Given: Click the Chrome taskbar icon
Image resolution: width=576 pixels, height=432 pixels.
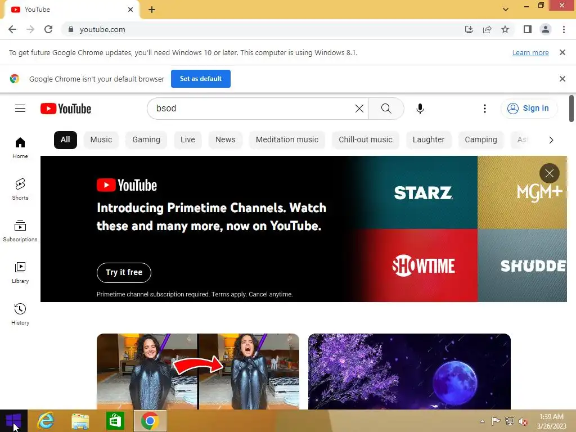Looking at the screenshot, I should (150, 421).
